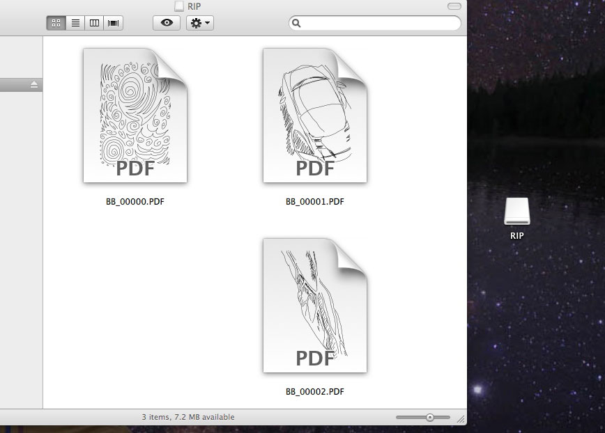The image size is (605, 433).
Task: Click the RIP volume icon in title bar
Action: tap(178, 6)
